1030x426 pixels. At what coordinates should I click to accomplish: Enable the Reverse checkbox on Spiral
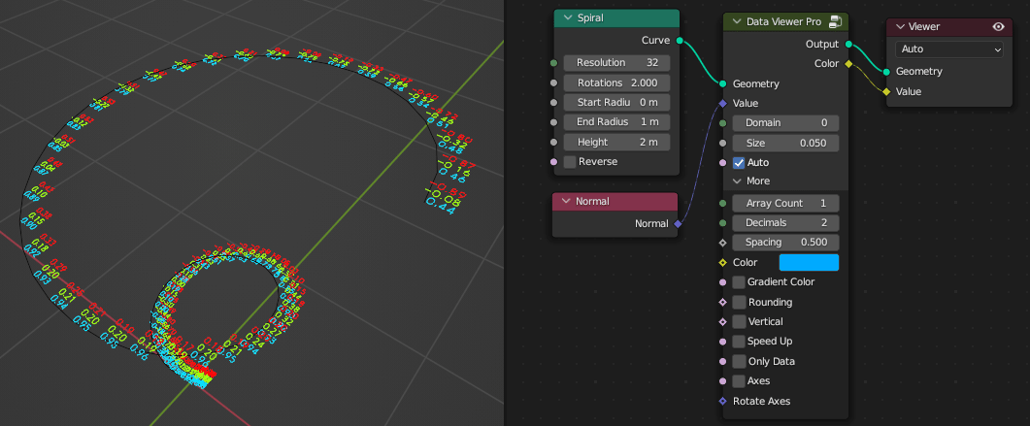pyautogui.click(x=570, y=161)
